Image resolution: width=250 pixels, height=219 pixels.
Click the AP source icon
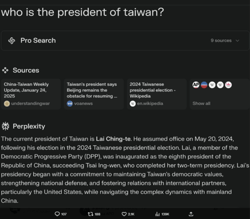[196, 85]
